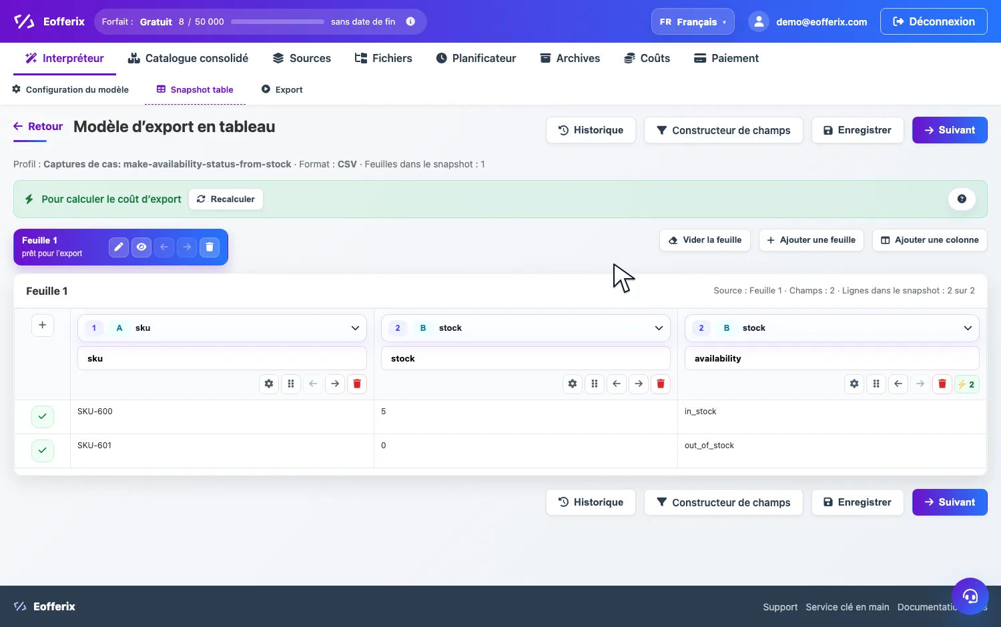Click Ajouter une colonne button

pyautogui.click(x=930, y=240)
